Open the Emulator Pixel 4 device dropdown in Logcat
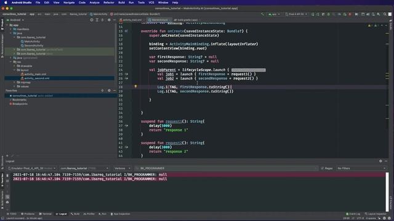Screen dimensions: 394x221 31,168
